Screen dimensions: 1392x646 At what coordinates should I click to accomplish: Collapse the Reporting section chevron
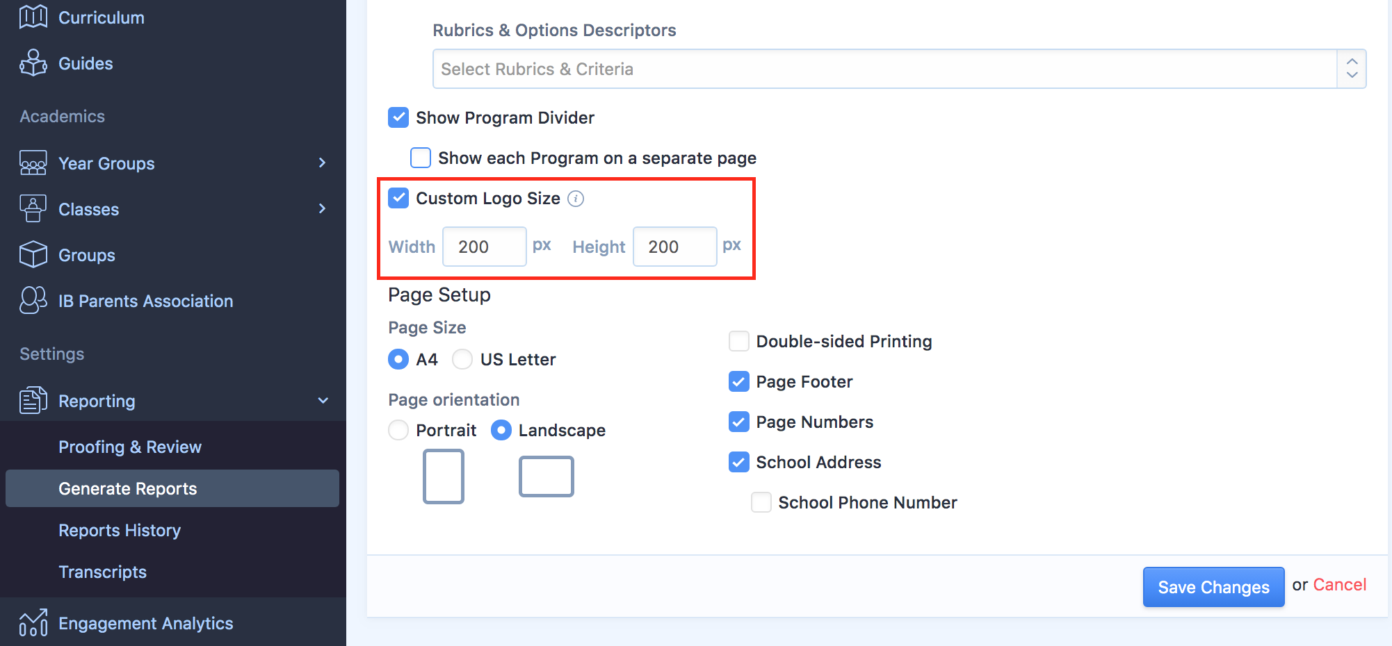(323, 401)
